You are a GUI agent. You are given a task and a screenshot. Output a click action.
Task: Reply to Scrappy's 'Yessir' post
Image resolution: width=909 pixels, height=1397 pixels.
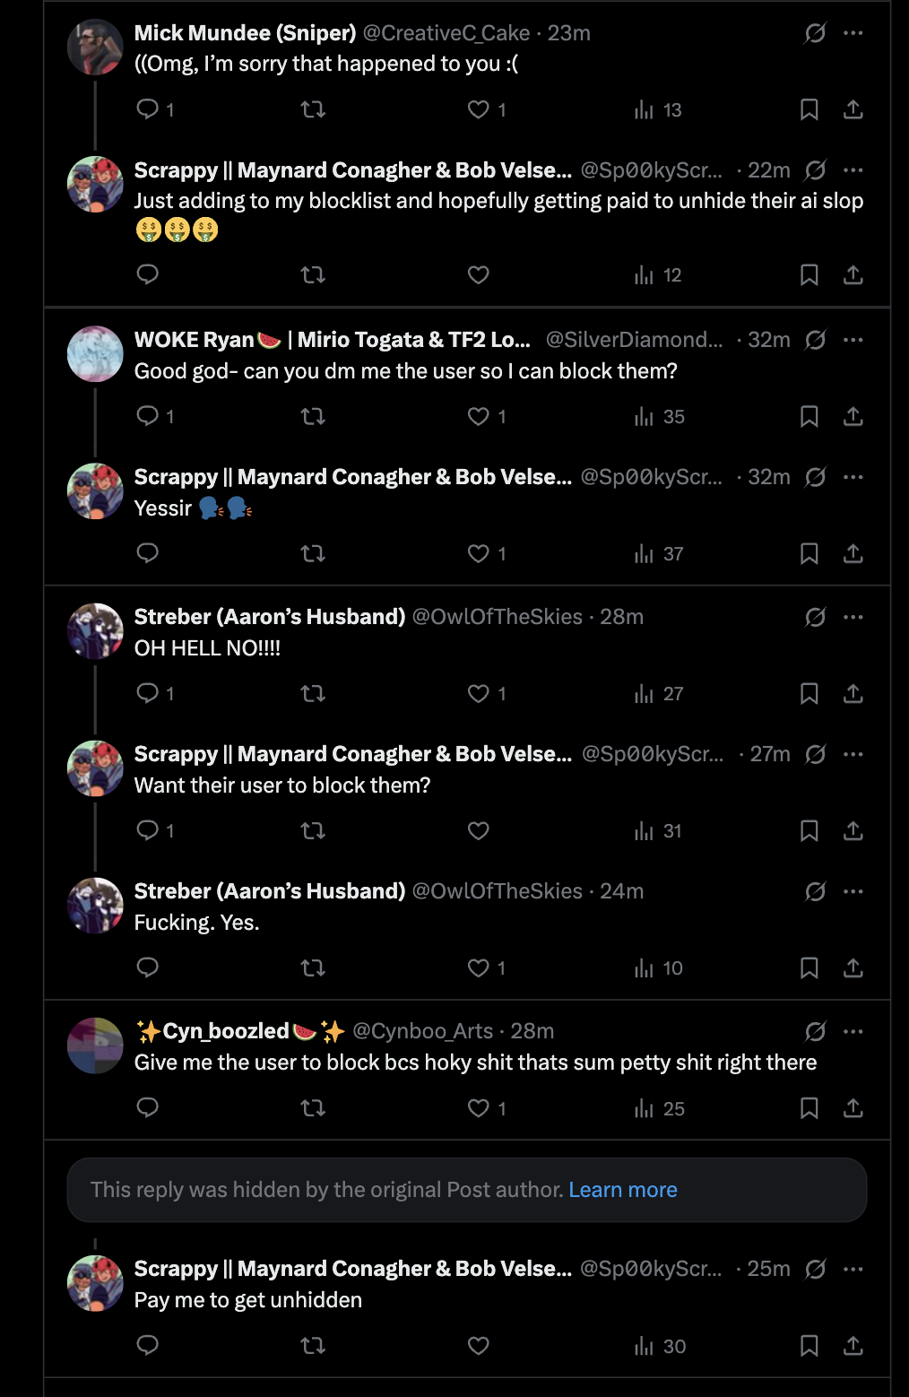click(148, 553)
